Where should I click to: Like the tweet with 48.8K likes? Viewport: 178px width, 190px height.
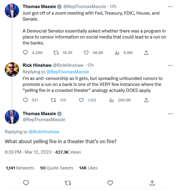click(86, 53)
